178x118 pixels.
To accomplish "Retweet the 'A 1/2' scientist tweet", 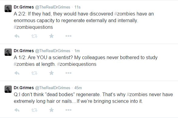I will 34,73.
